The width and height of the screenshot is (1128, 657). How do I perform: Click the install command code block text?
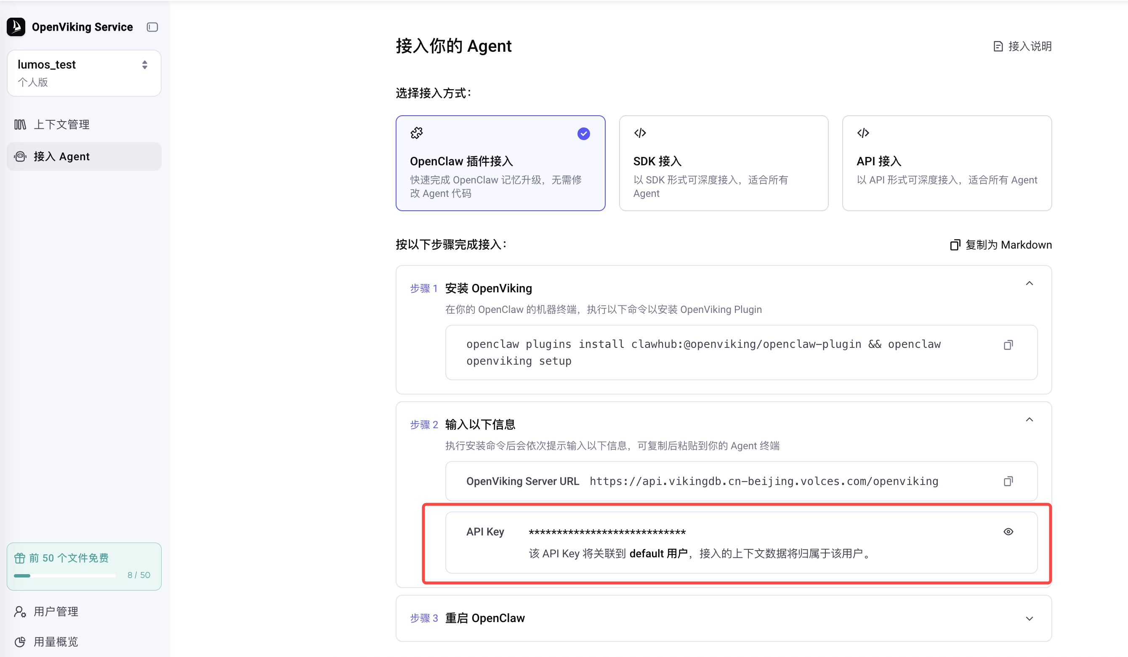[x=704, y=352]
